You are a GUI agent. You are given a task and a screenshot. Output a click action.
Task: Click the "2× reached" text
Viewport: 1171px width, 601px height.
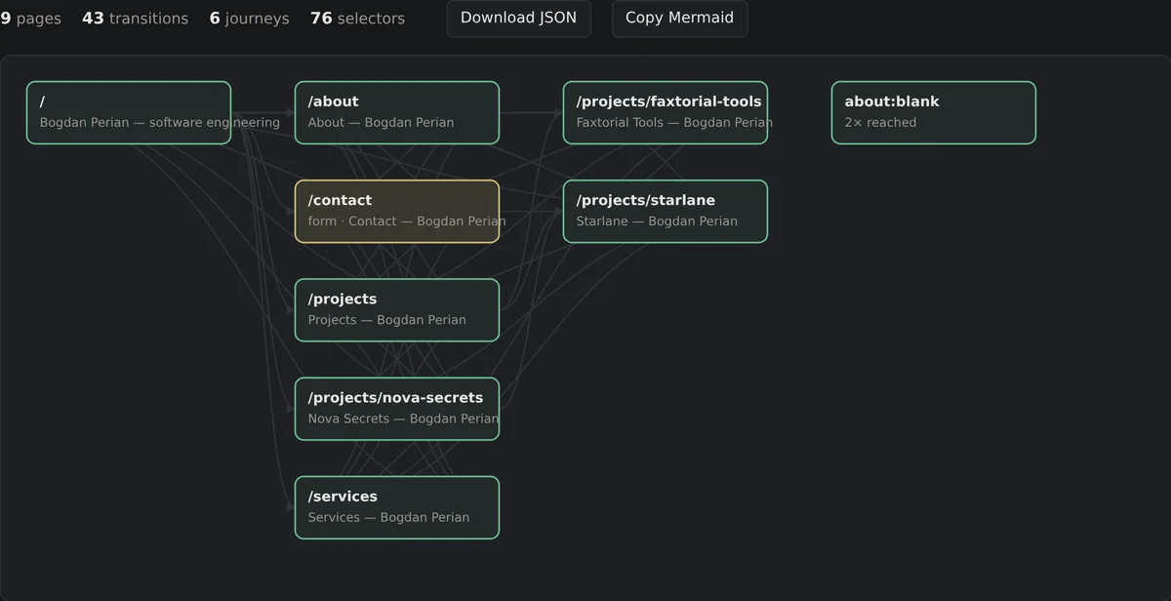point(880,123)
